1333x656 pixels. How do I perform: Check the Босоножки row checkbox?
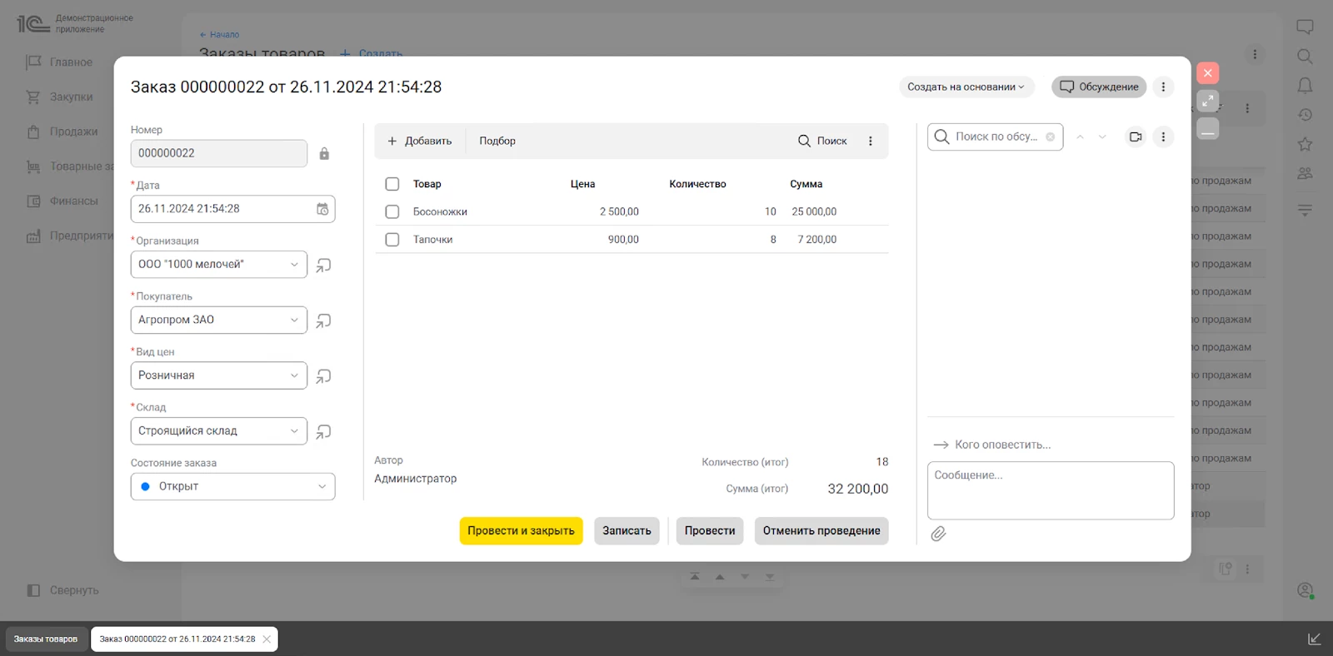392,212
